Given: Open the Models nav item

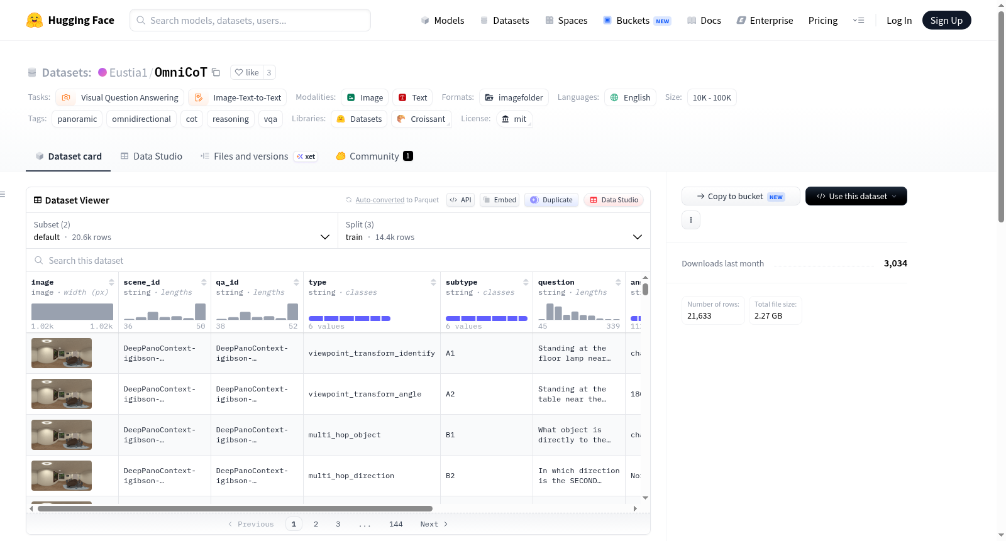Looking at the screenshot, I should pos(443,20).
